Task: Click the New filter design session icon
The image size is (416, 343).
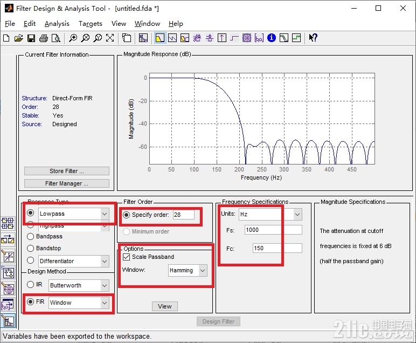Action: click(x=6, y=38)
